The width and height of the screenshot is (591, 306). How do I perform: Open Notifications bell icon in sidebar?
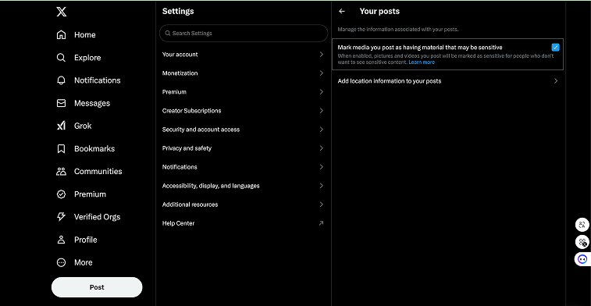(x=61, y=80)
